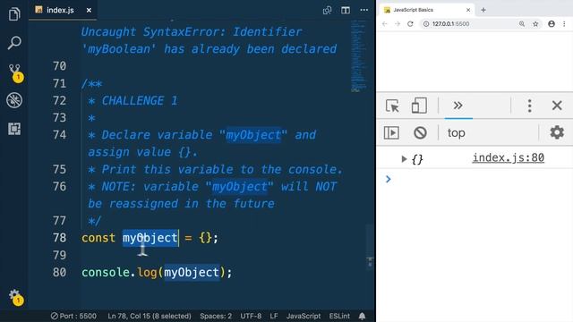Open the index.js:80 source link
Viewport: 573px width, 322px height.
[509, 157]
